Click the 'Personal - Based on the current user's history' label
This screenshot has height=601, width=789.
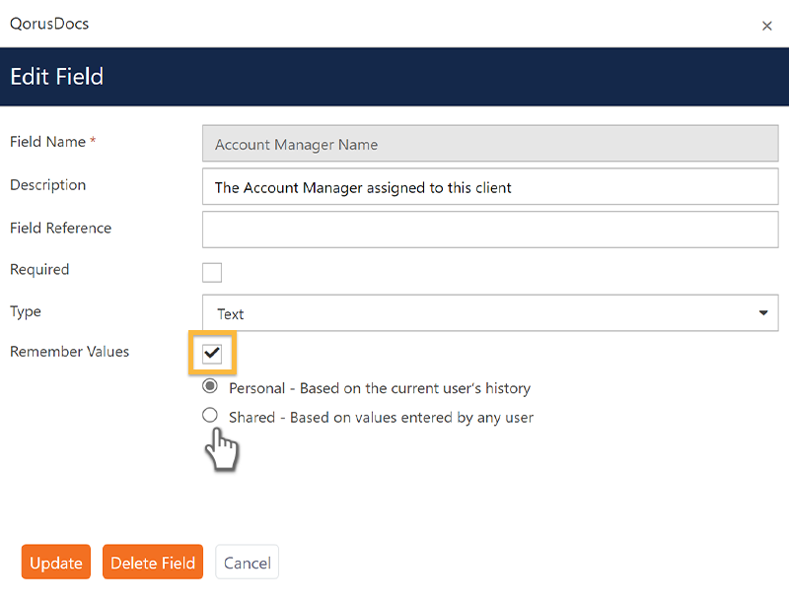tap(380, 388)
